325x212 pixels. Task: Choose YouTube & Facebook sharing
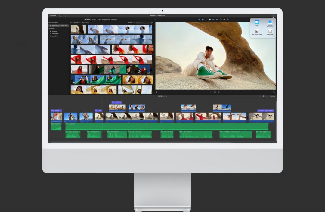tap(270, 23)
